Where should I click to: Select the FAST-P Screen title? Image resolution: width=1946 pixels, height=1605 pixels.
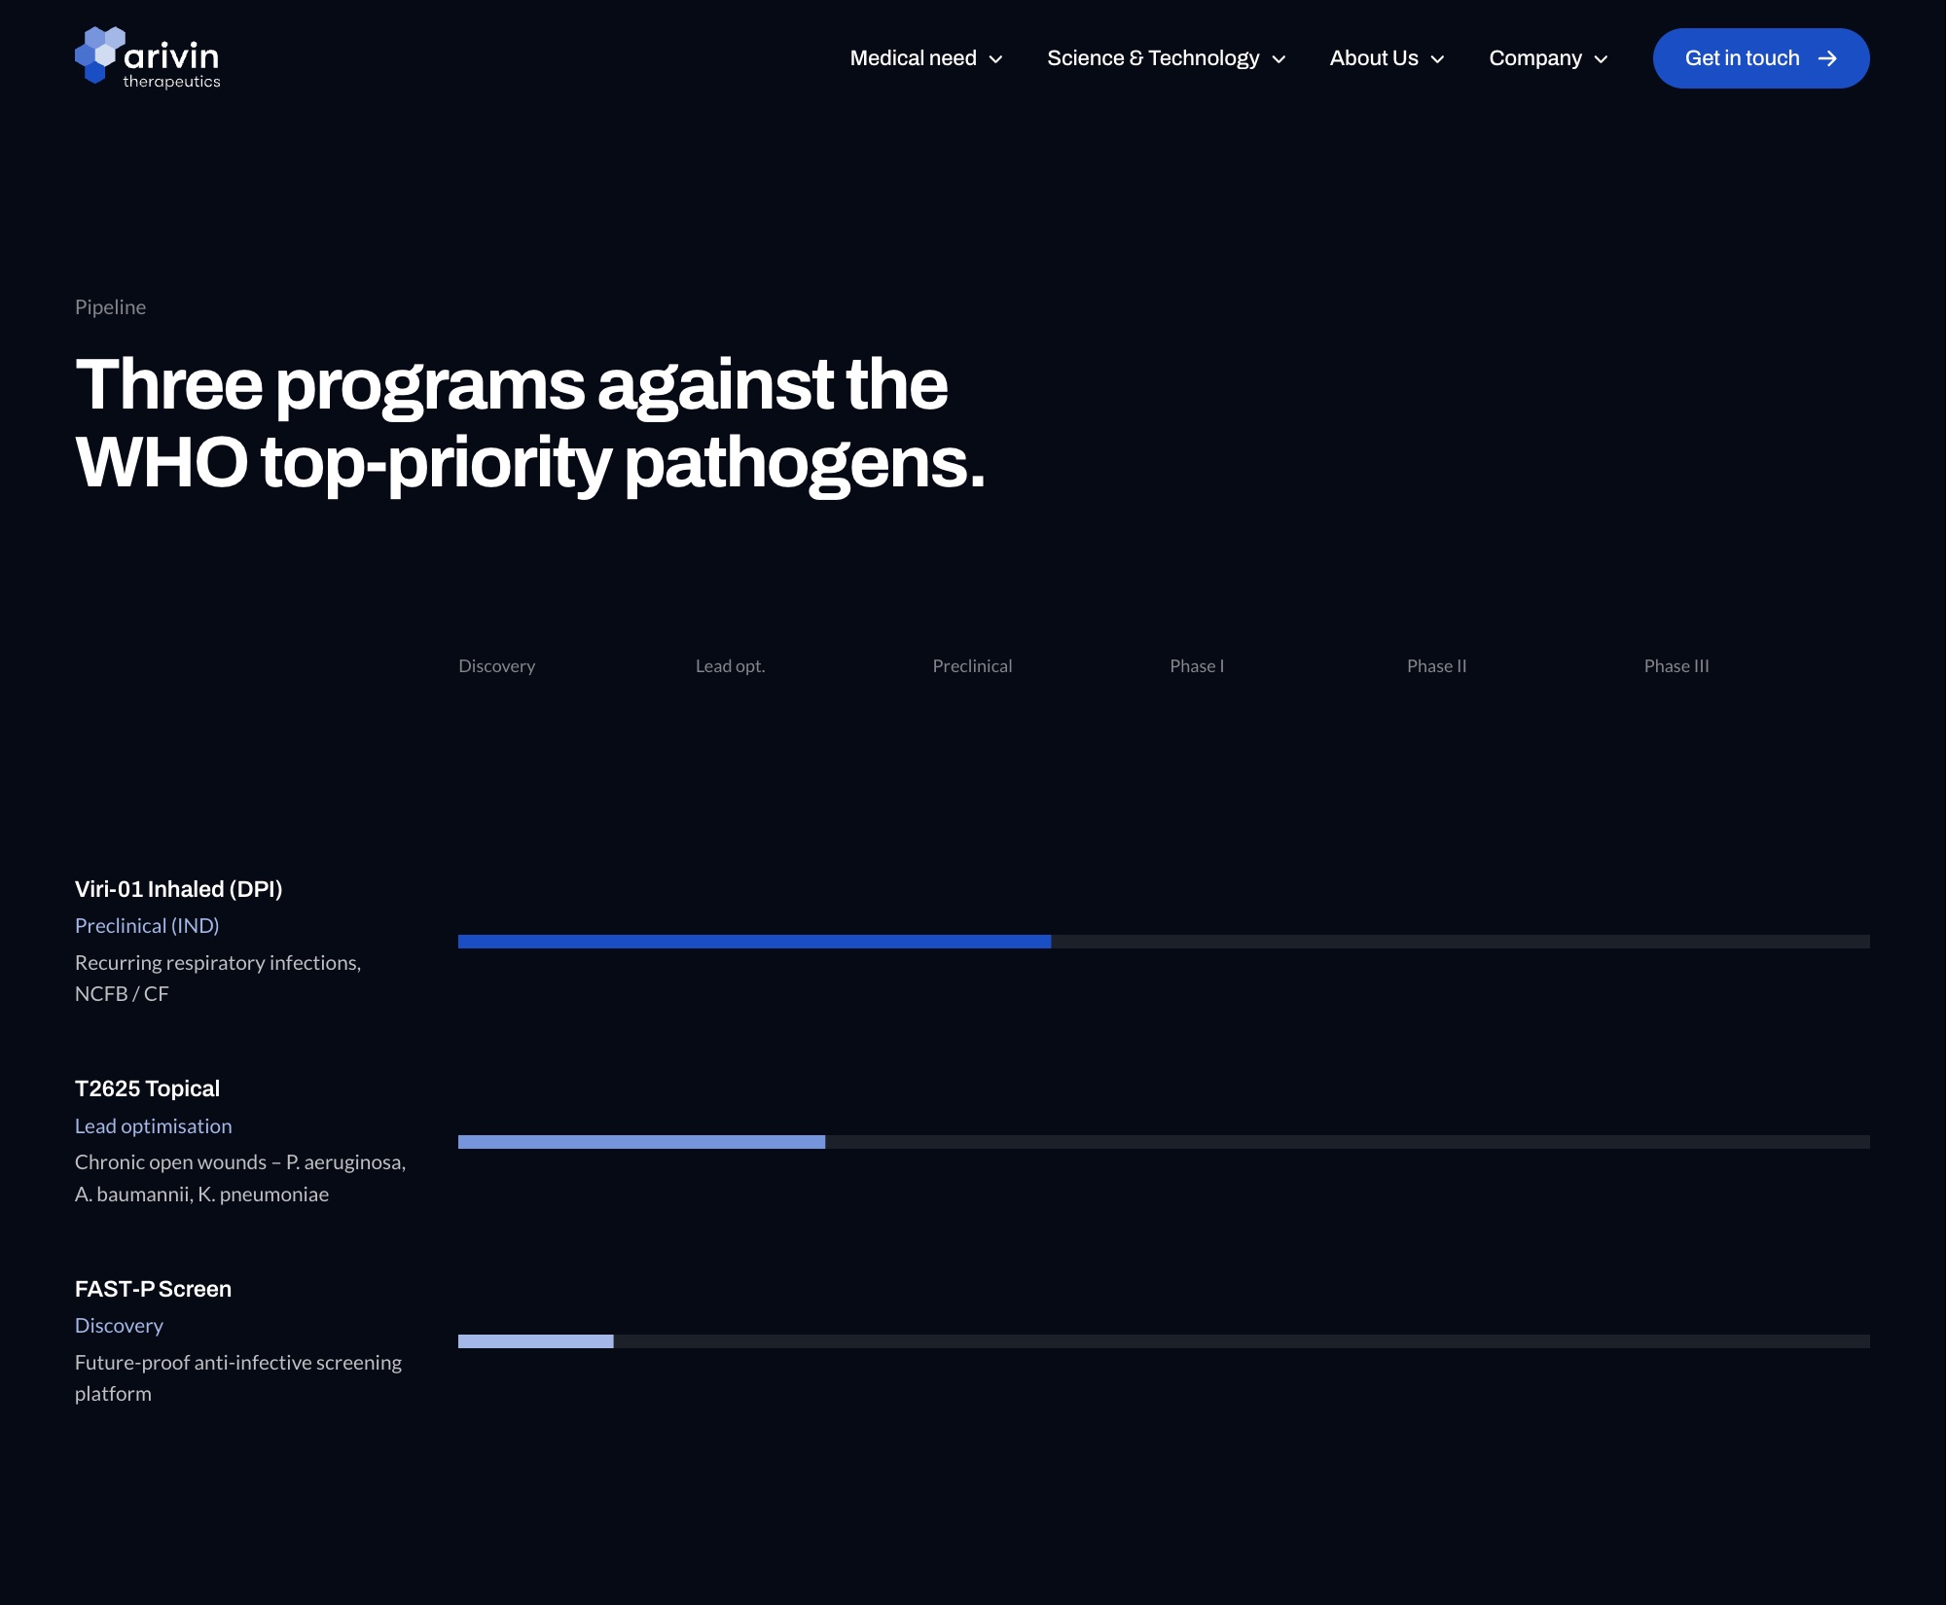[153, 1289]
